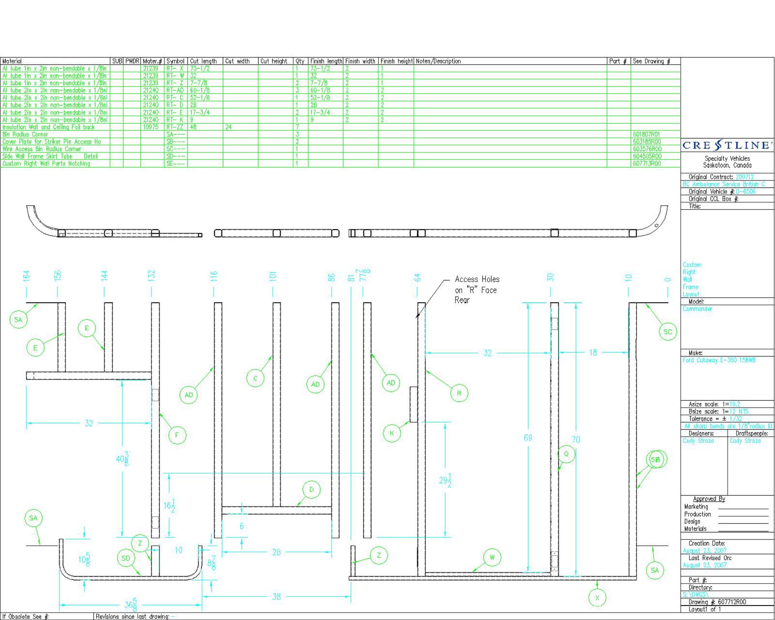Image resolution: width=775 pixels, height=620 pixels.
Task: Click the 70 vertical dimension
Action: point(576,440)
